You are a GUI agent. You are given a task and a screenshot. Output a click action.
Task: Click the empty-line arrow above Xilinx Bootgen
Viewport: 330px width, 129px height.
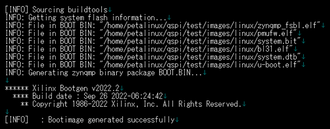pos(7,81)
